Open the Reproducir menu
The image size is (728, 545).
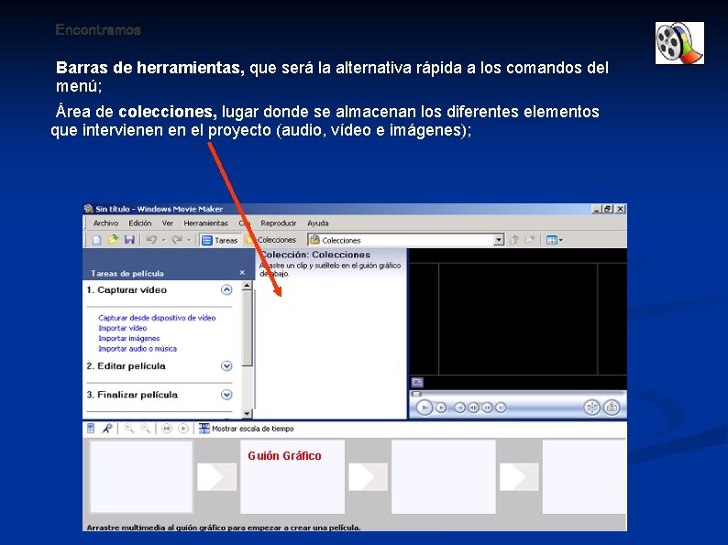[x=278, y=223]
